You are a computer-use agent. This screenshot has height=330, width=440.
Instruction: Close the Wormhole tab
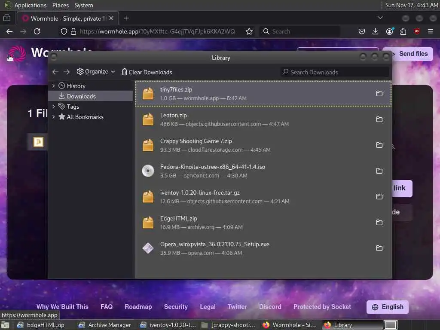(x=111, y=18)
